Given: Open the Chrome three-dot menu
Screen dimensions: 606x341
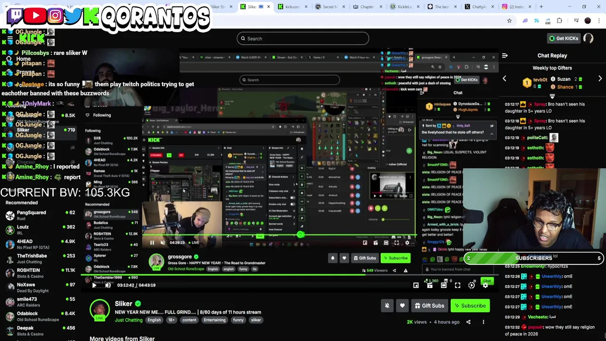Looking at the screenshot, I should 599,21.
